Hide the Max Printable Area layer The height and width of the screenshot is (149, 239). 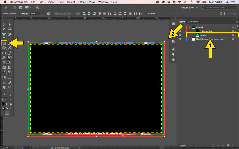(180, 39)
